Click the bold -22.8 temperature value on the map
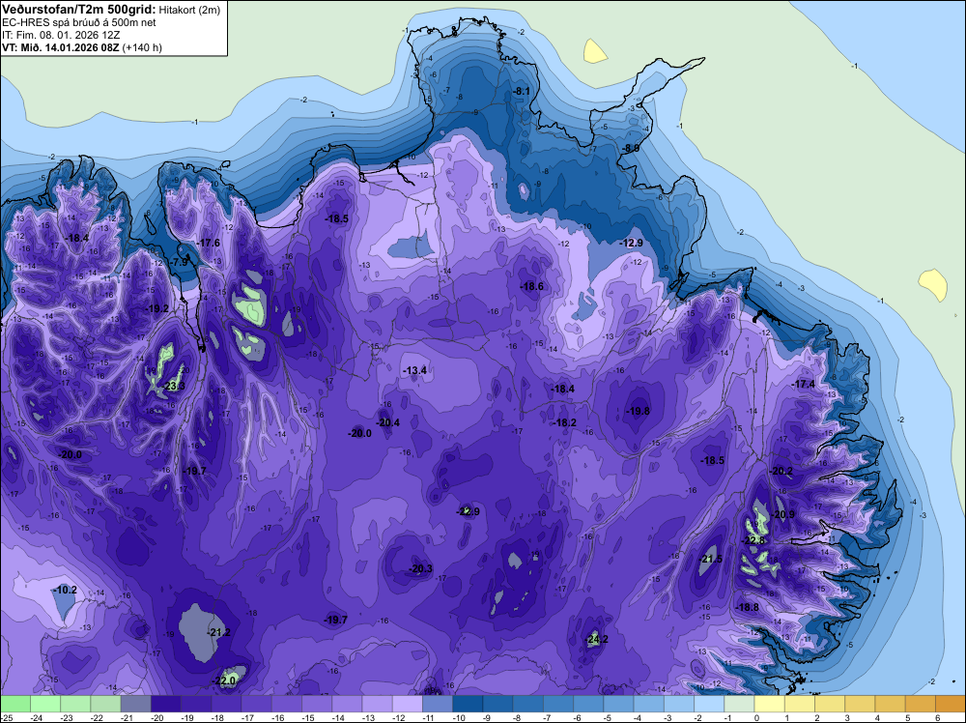The image size is (966, 723). click(x=753, y=540)
